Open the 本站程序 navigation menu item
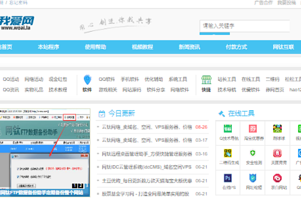 click(x=48, y=47)
